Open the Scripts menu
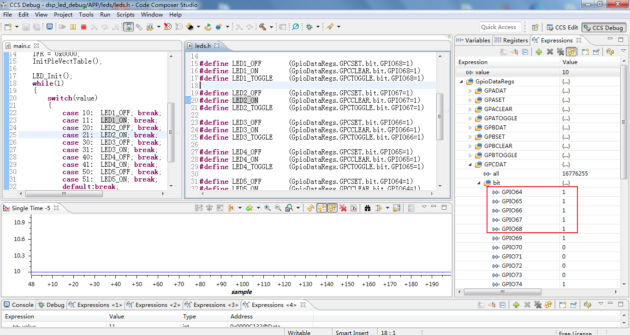Screen dimensions: 630x335 coord(125,15)
